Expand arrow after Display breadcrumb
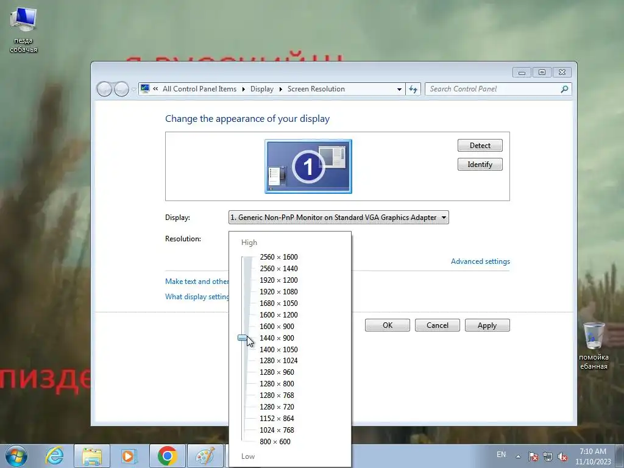624x468 pixels. (280, 89)
